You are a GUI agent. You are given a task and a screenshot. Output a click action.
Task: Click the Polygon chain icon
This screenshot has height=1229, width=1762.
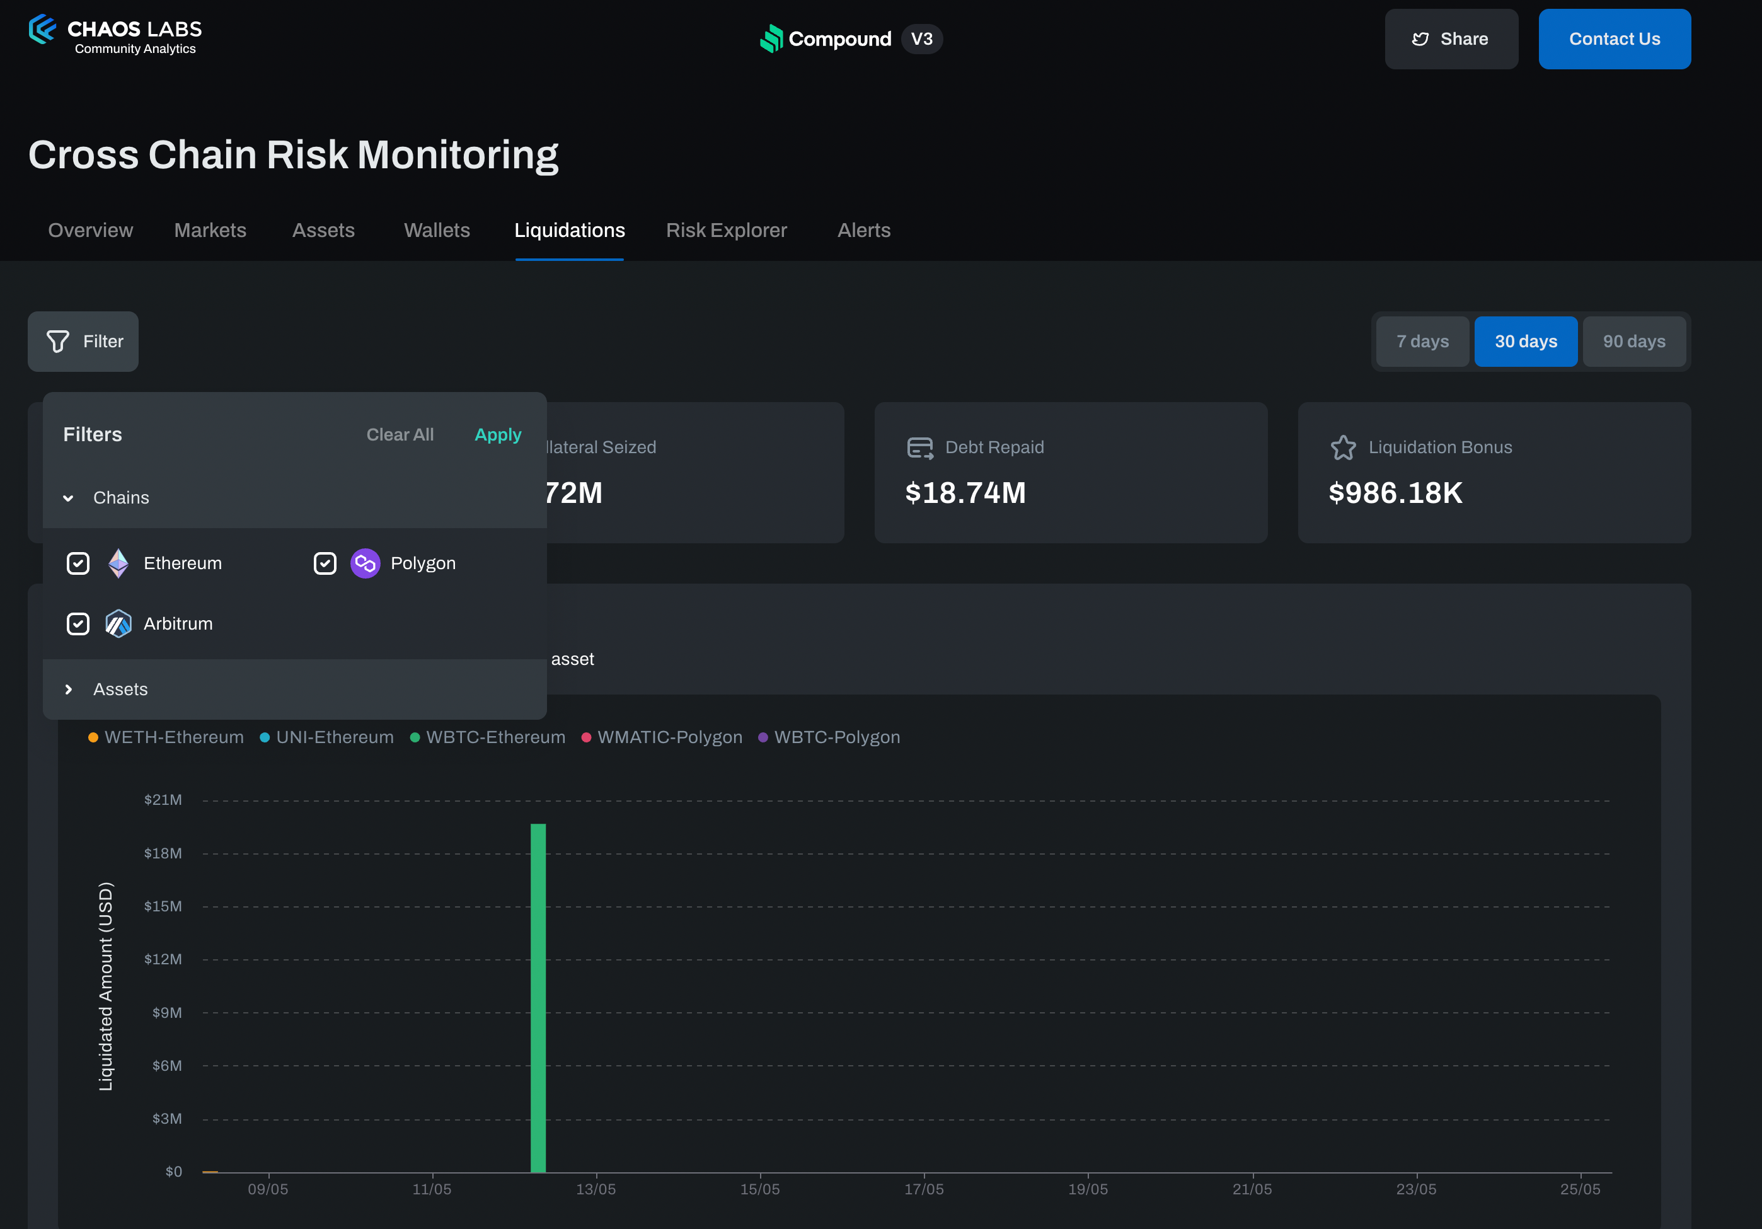[x=366, y=563]
